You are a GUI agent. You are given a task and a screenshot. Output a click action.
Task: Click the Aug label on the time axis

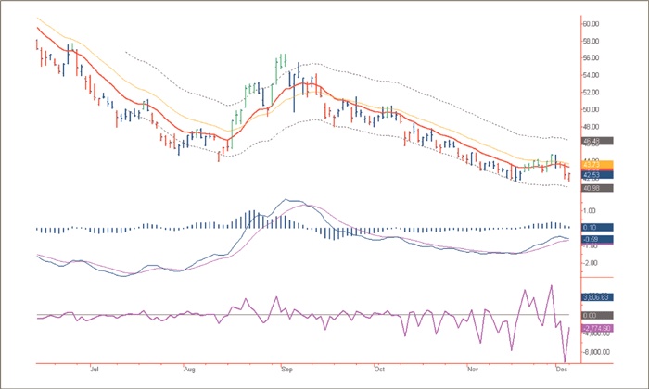click(x=188, y=368)
